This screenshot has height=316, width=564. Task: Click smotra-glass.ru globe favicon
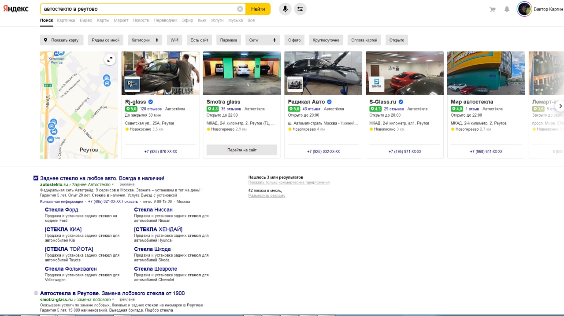pyautogui.click(x=36, y=293)
